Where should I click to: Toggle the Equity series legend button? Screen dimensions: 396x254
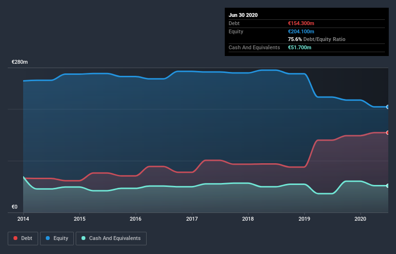tap(57, 239)
